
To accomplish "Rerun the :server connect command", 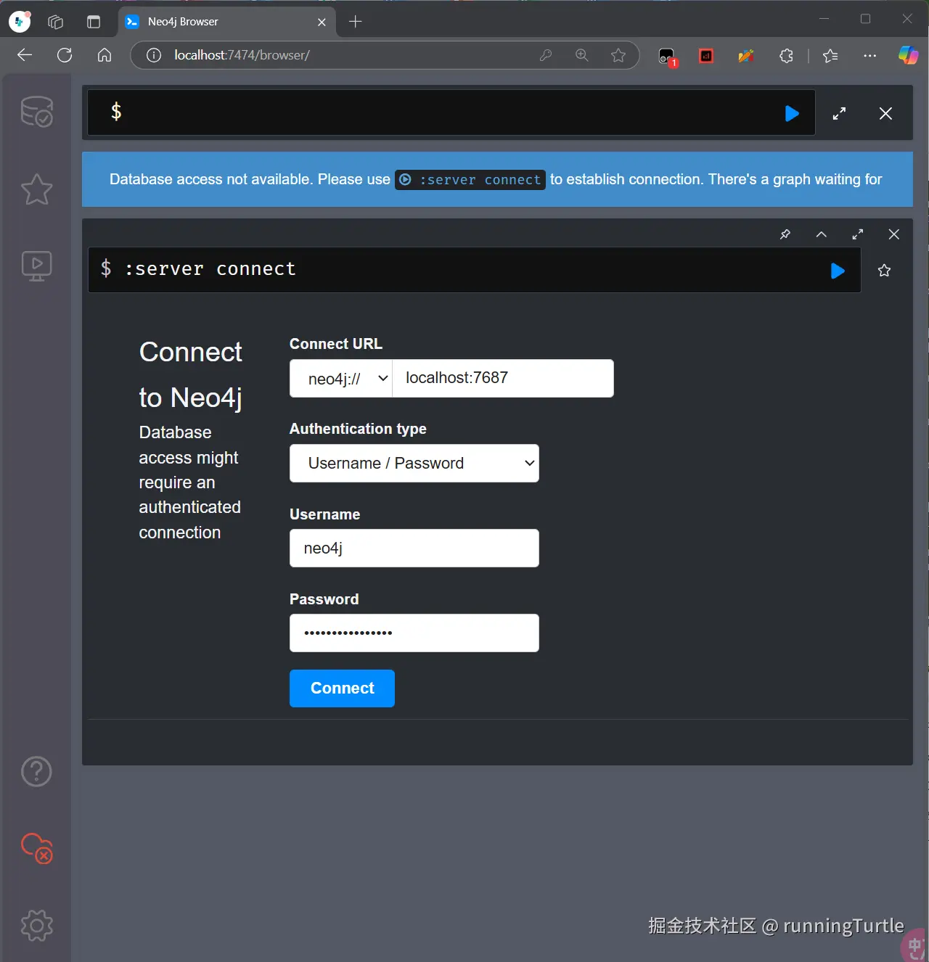I will point(838,271).
